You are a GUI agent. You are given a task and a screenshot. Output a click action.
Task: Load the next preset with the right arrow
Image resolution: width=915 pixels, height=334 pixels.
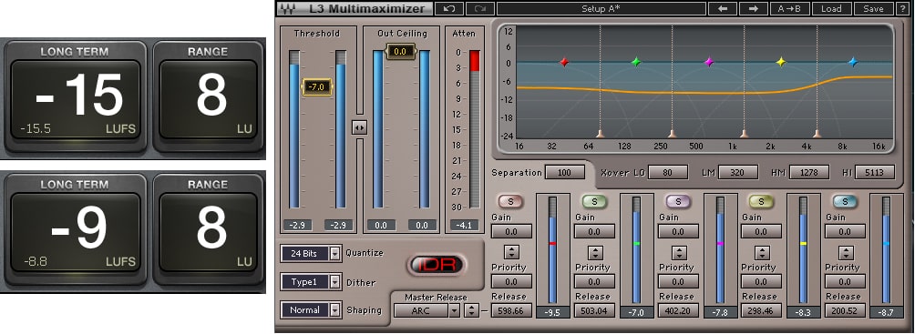pos(754,9)
